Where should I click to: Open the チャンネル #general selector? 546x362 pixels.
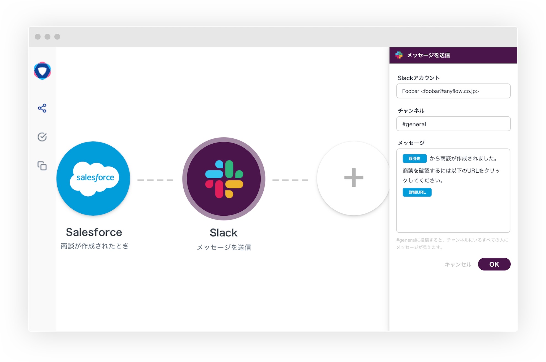(x=453, y=124)
